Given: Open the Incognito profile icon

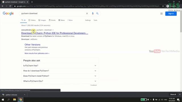Looking at the screenshot, I should (168, 6).
